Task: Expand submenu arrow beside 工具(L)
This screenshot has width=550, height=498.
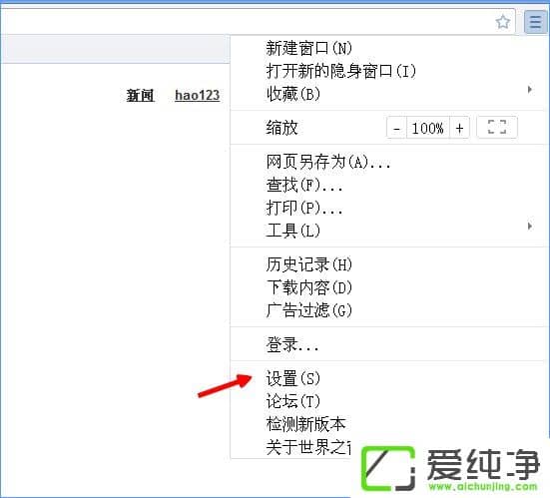Action: point(530,227)
